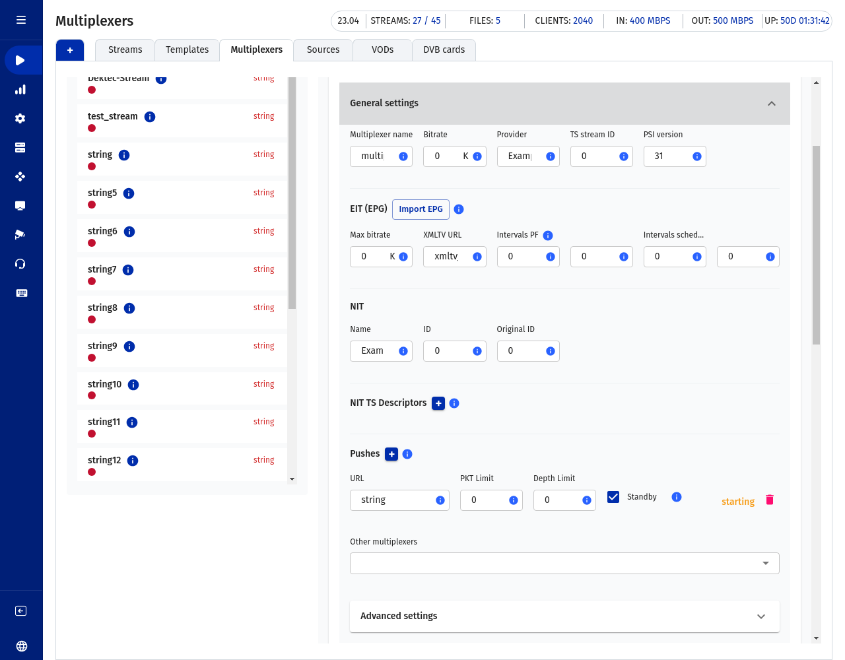Add a new NIT TS Descriptor
The height and width of the screenshot is (660, 845).
(x=438, y=403)
